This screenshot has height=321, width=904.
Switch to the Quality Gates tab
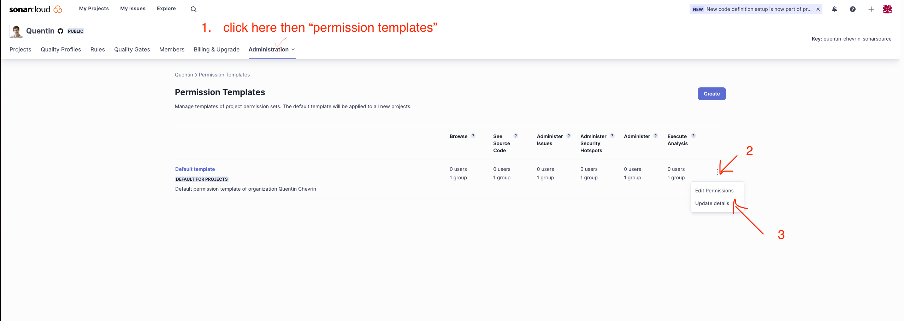[x=131, y=49]
